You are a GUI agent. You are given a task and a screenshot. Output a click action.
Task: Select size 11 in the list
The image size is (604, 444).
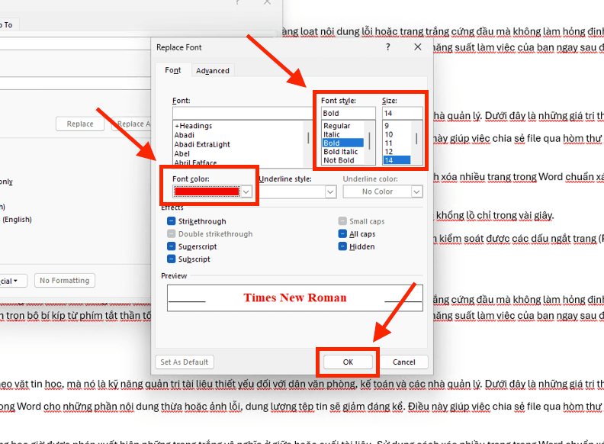point(388,143)
